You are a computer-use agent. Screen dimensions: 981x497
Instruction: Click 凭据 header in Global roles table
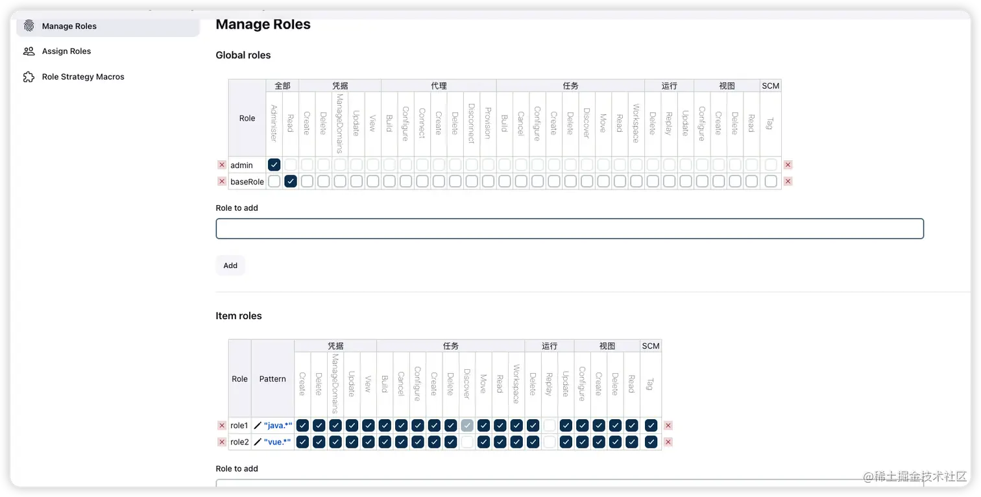[340, 86]
